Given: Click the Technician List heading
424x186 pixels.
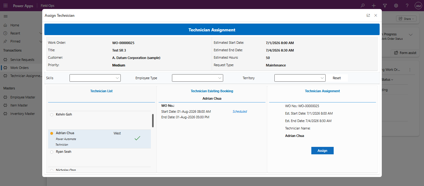Looking at the screenshot, I should pyautogui.click(x=101, y=91).
